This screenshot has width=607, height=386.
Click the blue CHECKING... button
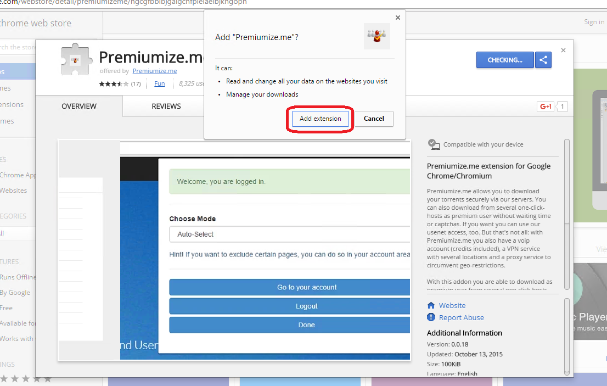click(505, 60)
